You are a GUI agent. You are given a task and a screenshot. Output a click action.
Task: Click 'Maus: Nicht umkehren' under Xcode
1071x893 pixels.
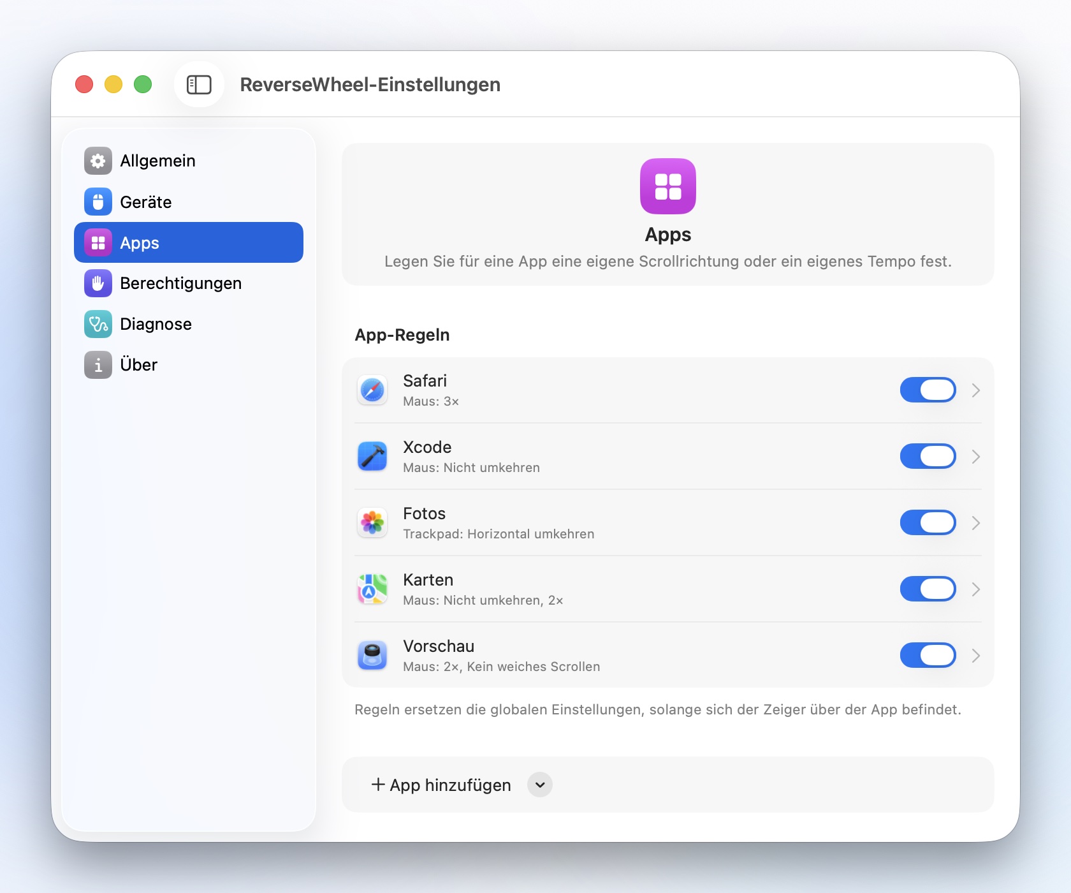pos(472,468)
